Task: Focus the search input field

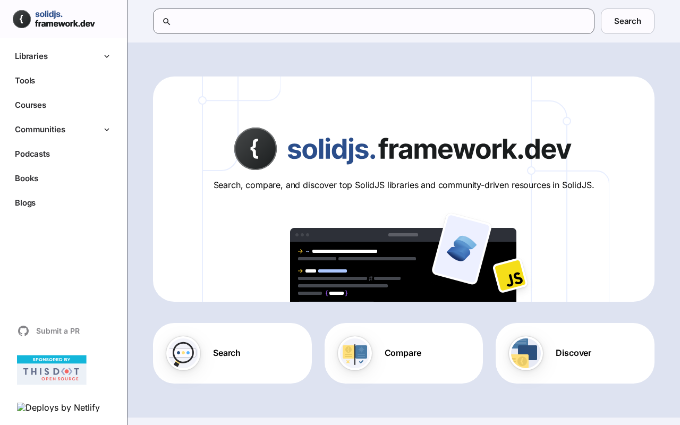Action: 373,21
